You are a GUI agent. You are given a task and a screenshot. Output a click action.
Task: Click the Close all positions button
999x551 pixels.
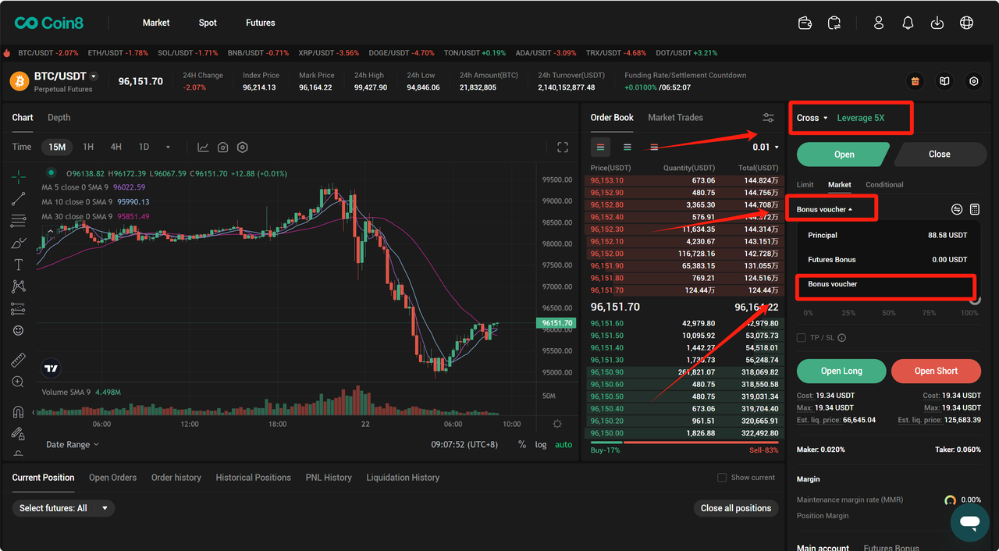click(x=736, y=508)
